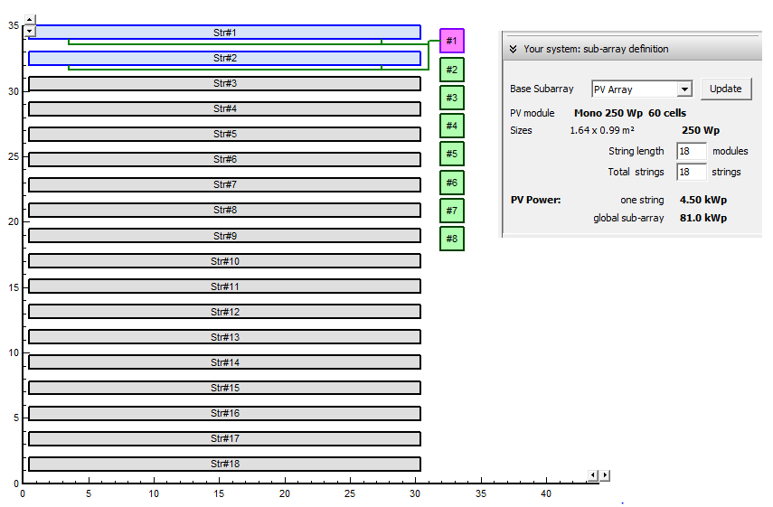Click inverter input box #8

pyautogui.click(x=451, y=239)
